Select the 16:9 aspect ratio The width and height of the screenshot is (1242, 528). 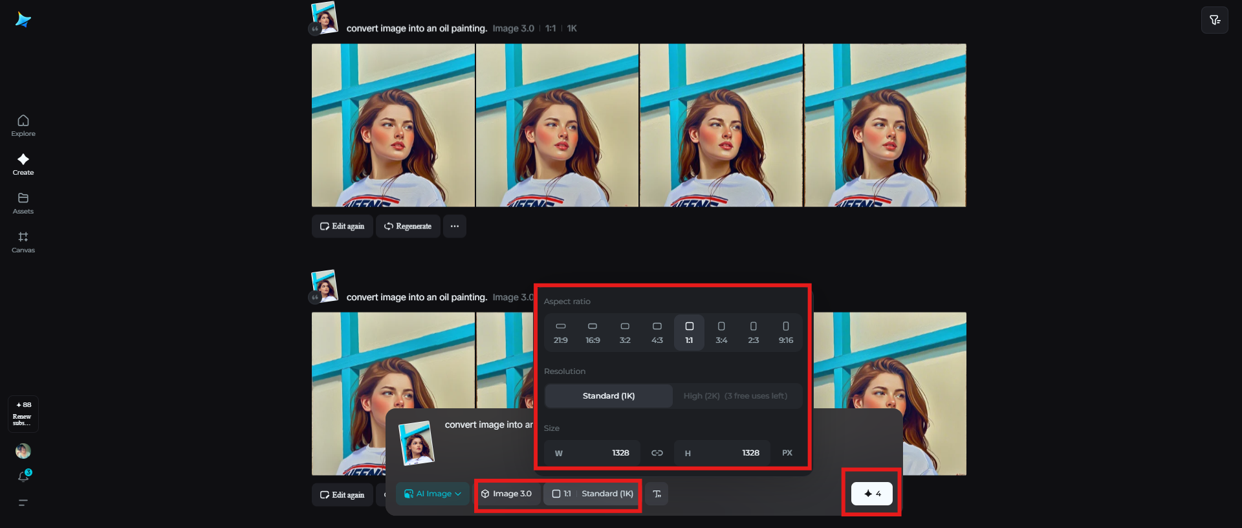[593, 333]
